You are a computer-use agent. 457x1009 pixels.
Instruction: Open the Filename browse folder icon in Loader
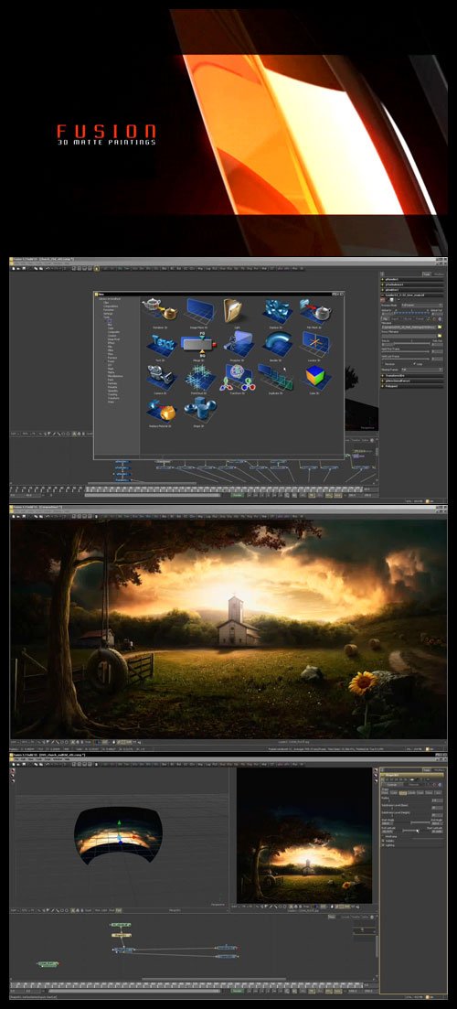(x=440, y=327)
